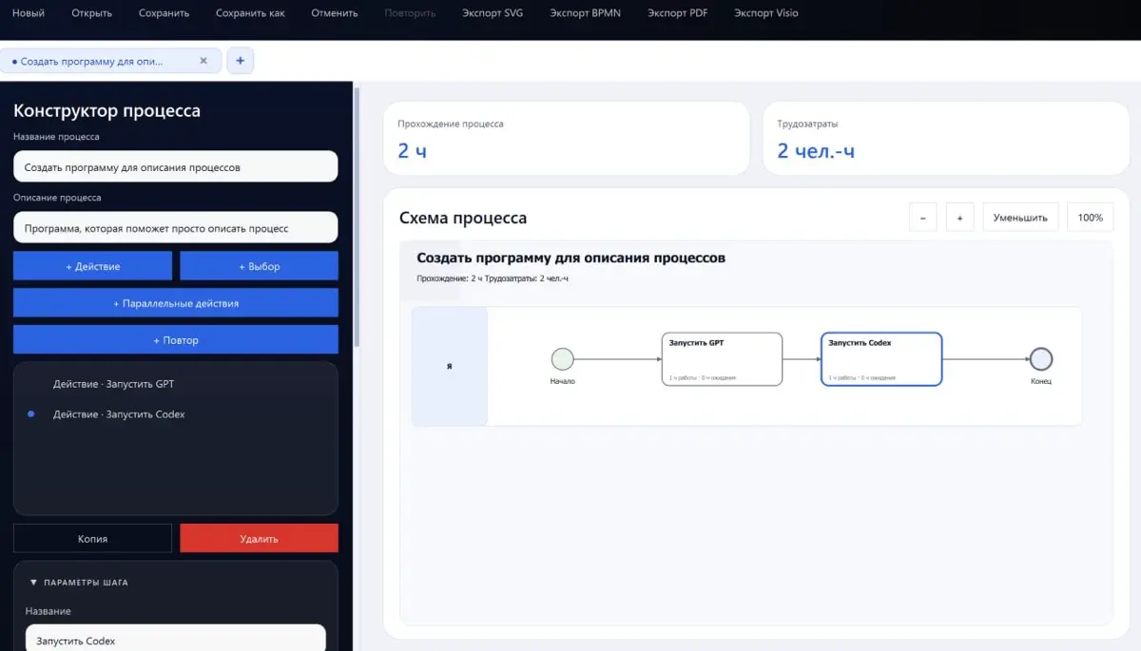Add a new tab with plus button

240,61
